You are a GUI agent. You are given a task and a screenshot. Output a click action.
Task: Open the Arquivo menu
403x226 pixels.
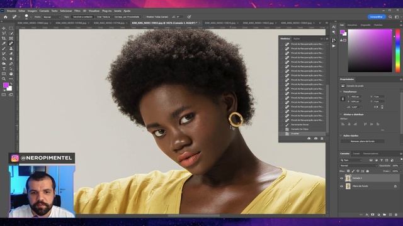pos(11,11)
